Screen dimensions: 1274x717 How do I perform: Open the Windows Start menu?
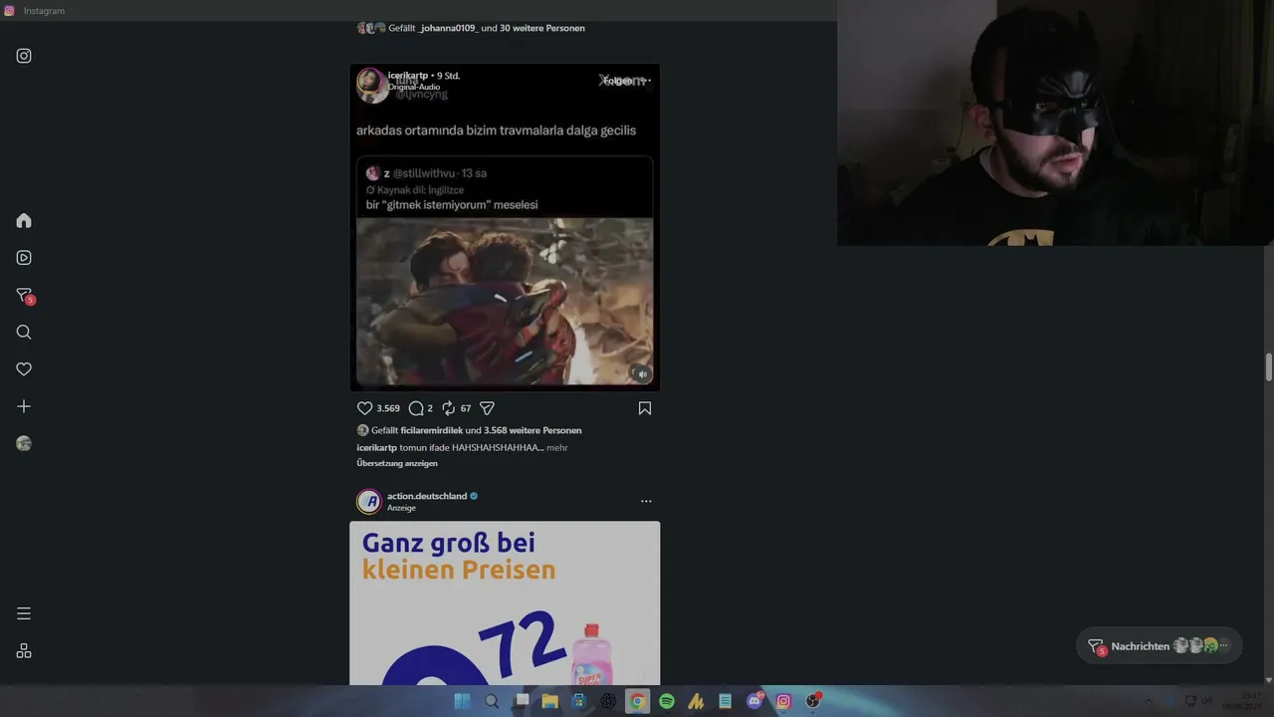(463, 701)
